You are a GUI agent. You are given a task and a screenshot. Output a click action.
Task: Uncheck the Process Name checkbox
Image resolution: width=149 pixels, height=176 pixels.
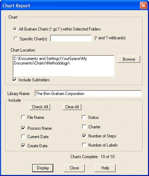point(23,128)
